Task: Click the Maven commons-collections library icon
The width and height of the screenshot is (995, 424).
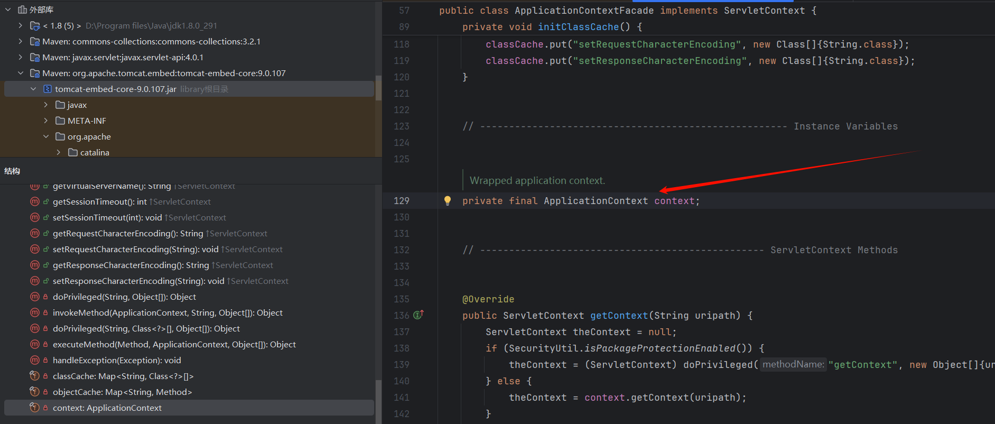Action: click(35, 41)
